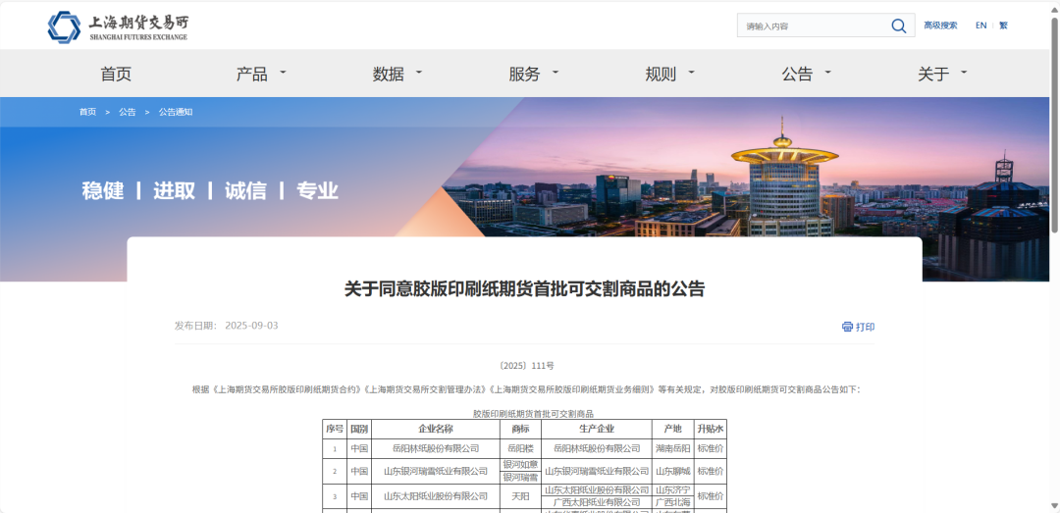Click 公告通知 in the breadcrumb
The width and height of the screenshot is (1060, 513).
click(176, 112)
